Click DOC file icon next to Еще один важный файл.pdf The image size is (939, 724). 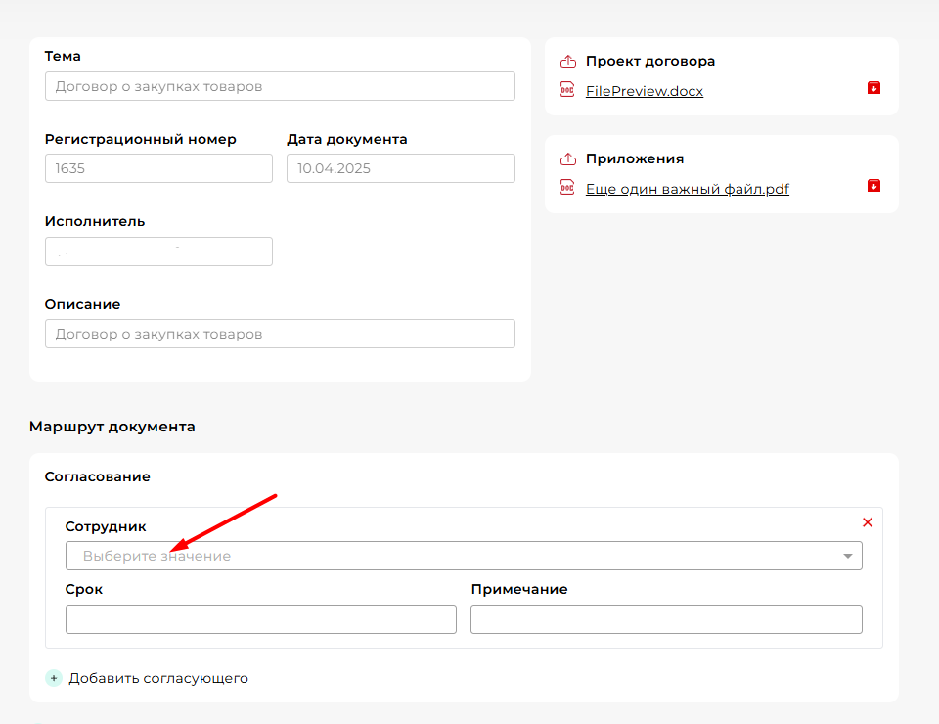567,188
